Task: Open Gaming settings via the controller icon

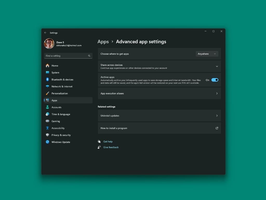Action: (x=48, y=121)
